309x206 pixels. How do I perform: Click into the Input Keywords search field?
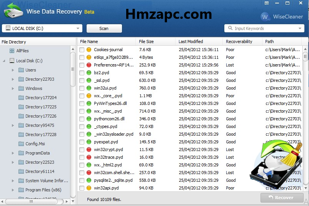click(265, 28)
